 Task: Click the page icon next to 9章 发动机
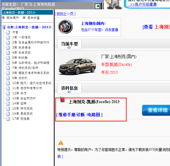[8, 78]
